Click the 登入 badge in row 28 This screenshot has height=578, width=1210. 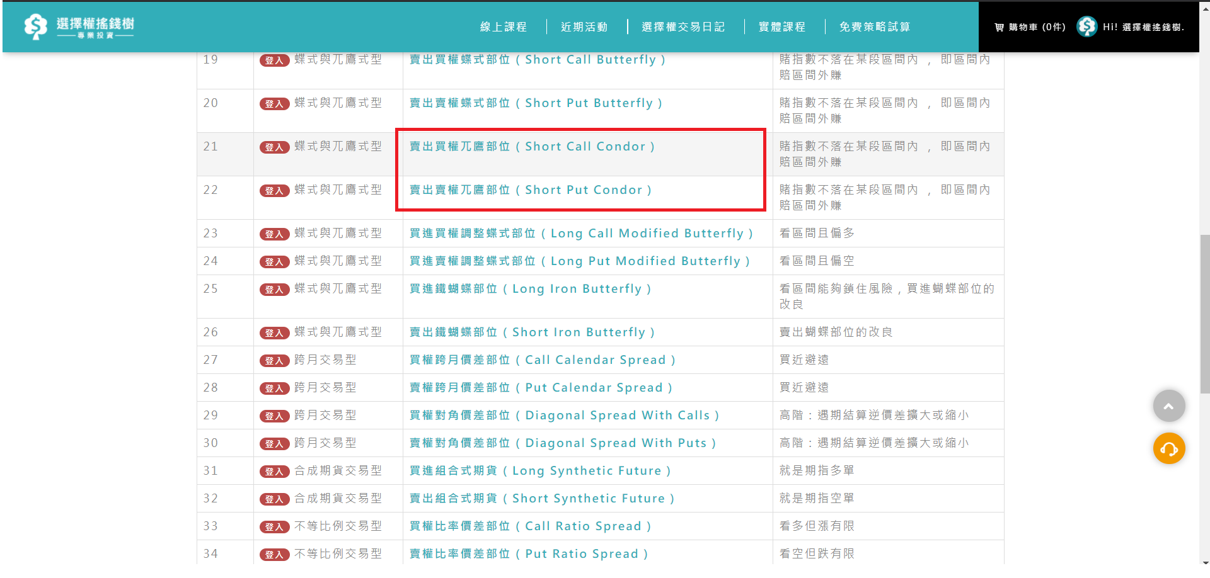pos(274,388)
